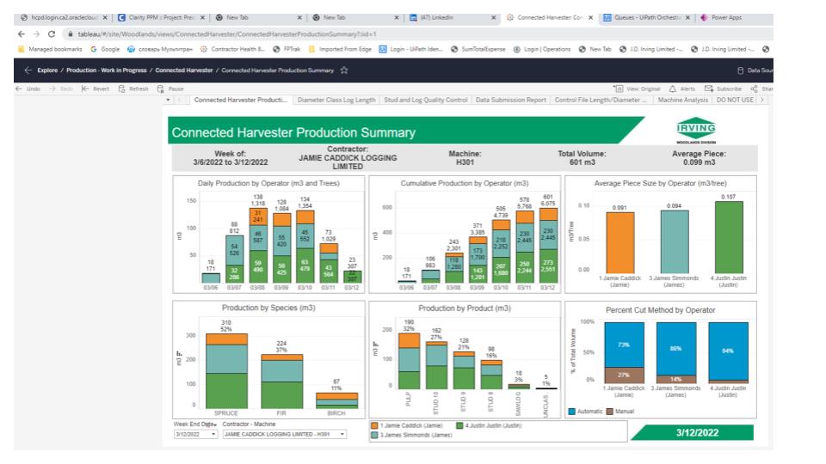Image resolution: width=826 pixels, height=464 pixels.
Task: Open the Contractor Health bookmark
Action: click(232, 49)
